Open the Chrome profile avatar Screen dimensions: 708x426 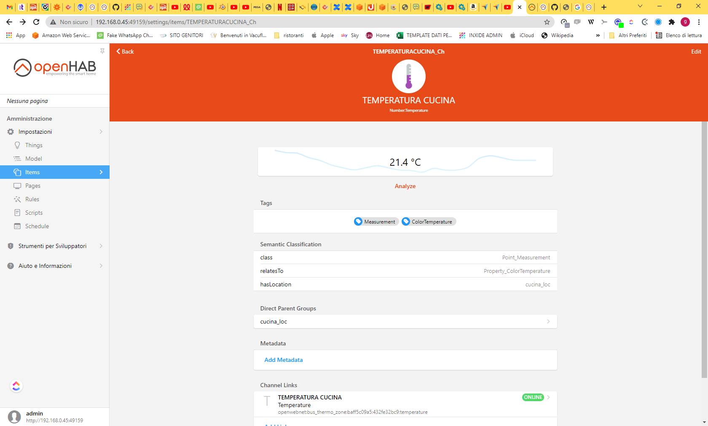pyautogui.click(x=685, y=22)
